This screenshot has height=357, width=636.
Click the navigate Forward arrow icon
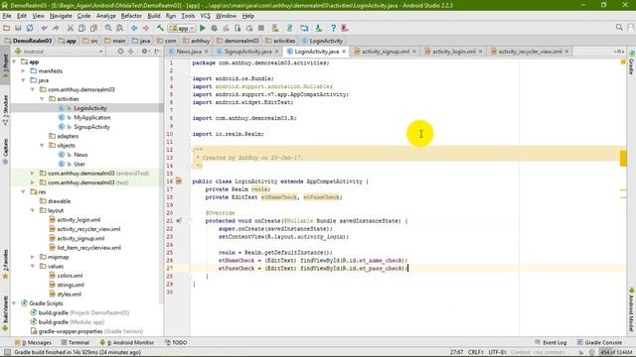click(x=146, y=28)
